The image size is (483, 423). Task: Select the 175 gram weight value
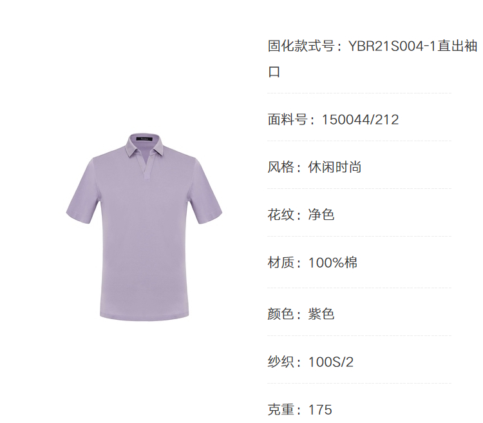coord(320,410)
